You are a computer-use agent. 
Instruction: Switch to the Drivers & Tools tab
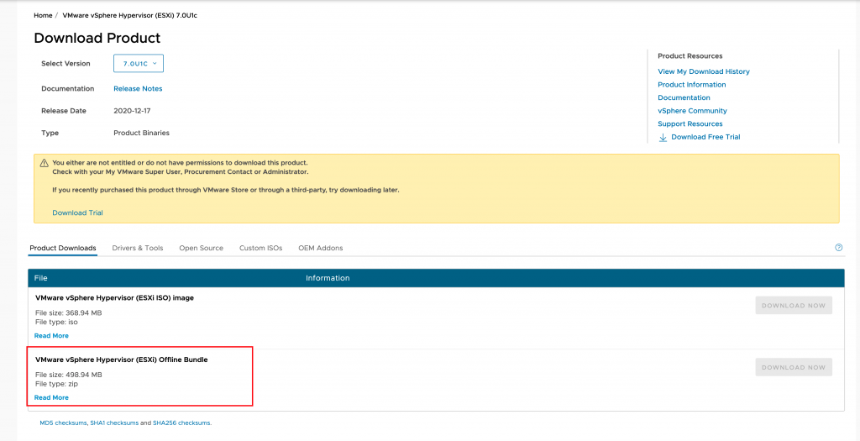point(138,248)
